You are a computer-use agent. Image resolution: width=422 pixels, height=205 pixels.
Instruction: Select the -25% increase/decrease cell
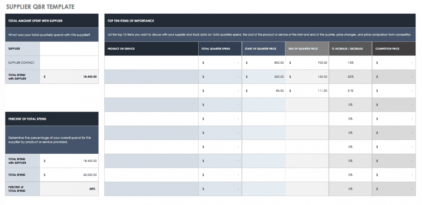point(350,77)
